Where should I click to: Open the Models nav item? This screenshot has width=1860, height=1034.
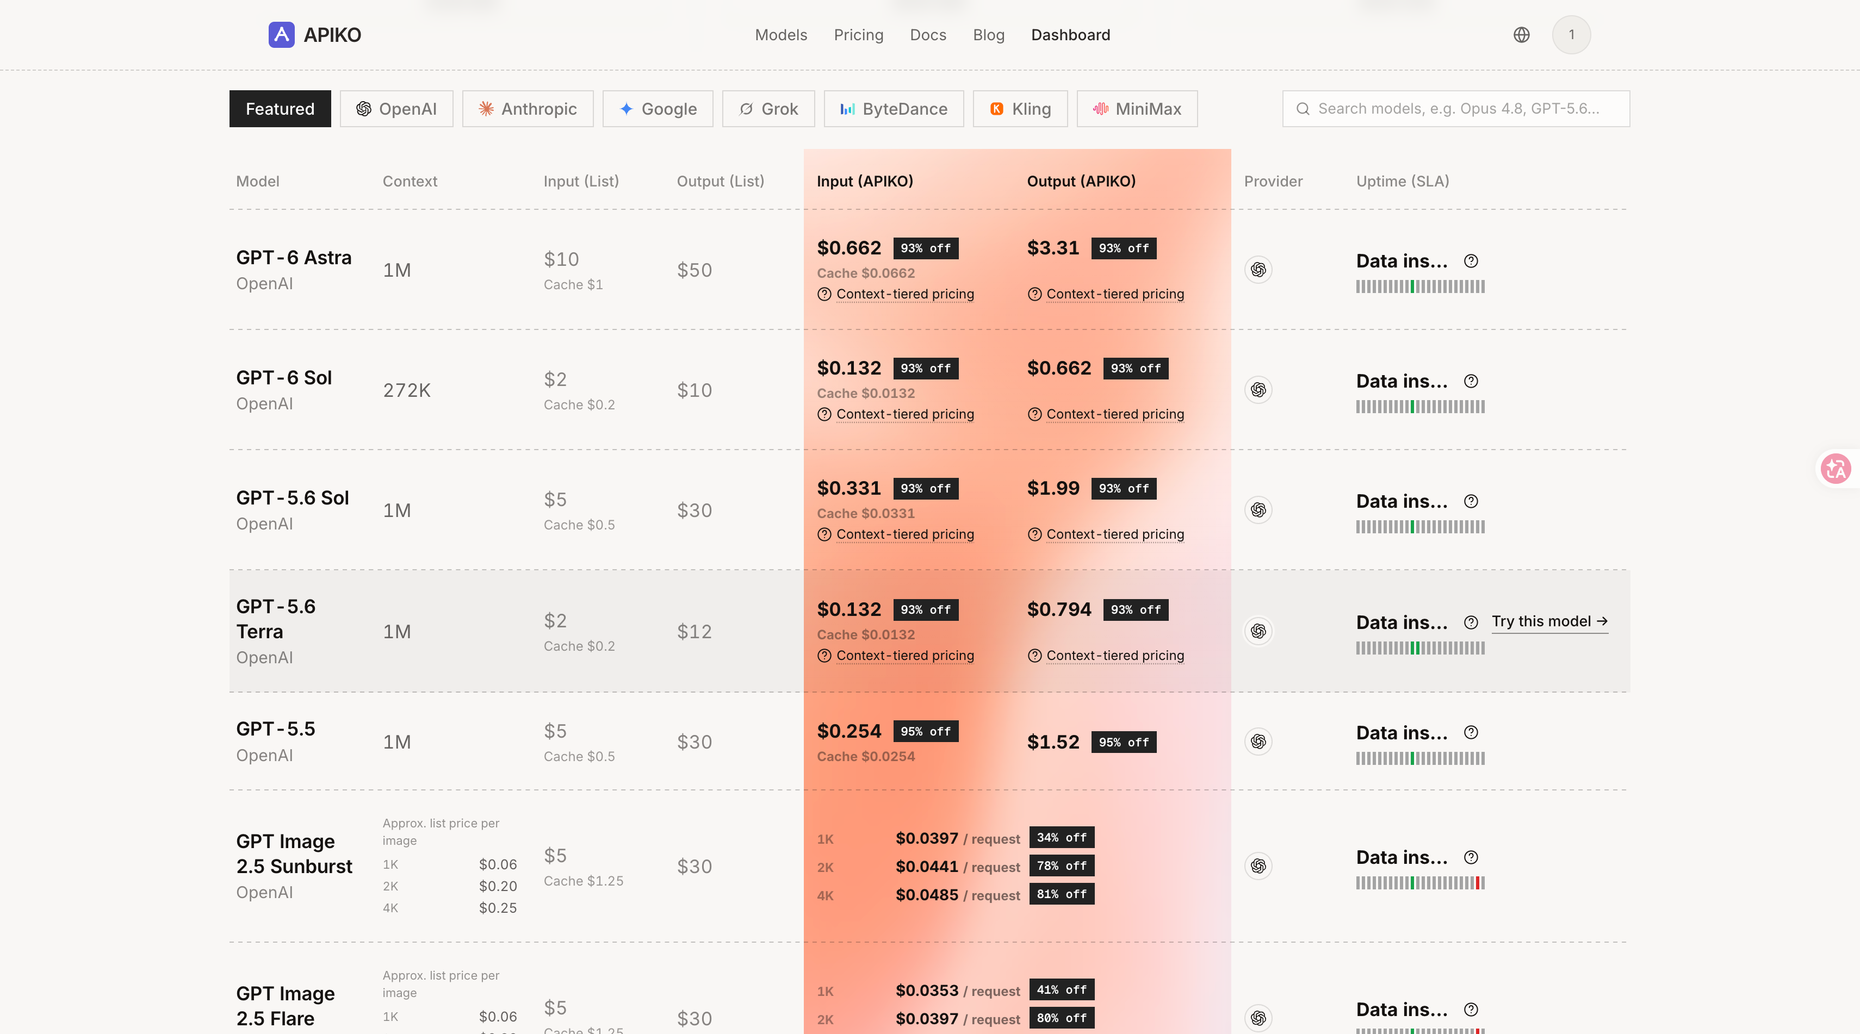coord(780,35)
